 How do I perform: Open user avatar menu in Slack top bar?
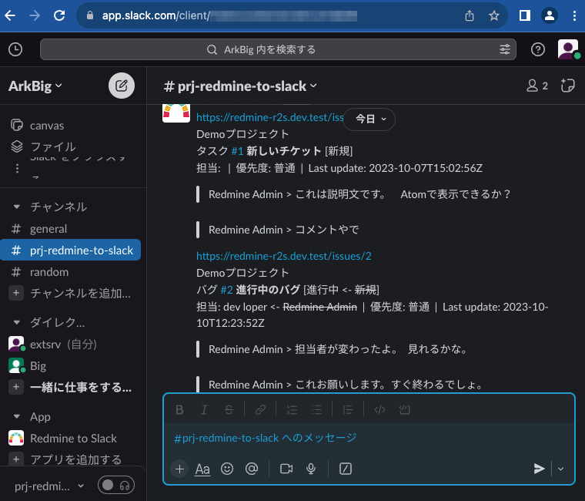point(568,49)
